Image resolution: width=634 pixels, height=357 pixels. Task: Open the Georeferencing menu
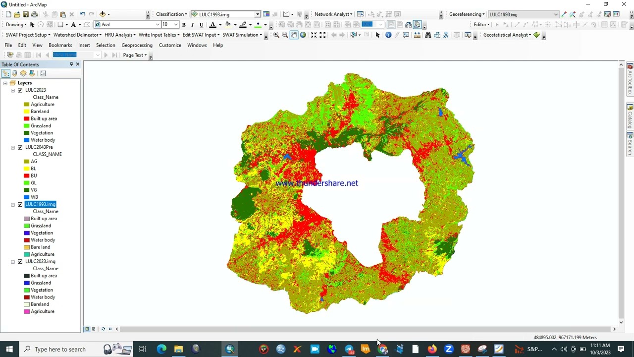pyautogui.click(x=467, y=14)
